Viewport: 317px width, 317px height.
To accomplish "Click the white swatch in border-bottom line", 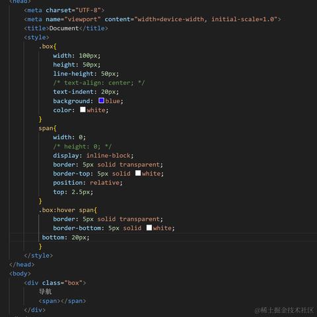I will point(149,228).
